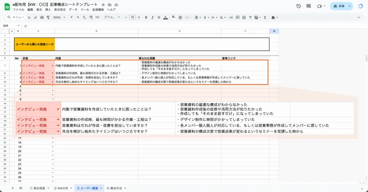Open the データ menu
The height and width of the screenshot is (192, 368).
(x=73, y=10)
